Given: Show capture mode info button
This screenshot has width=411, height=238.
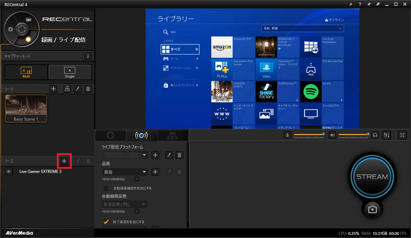Looking at the screenshot, I should [88, 56].
